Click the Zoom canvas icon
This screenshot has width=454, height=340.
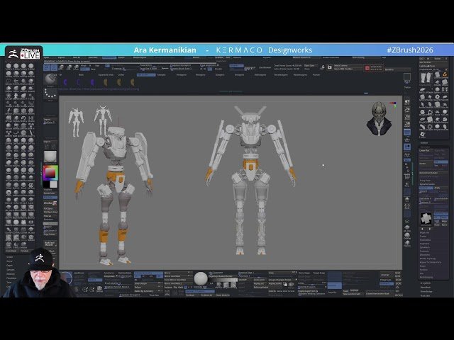(x=407, y=110)
